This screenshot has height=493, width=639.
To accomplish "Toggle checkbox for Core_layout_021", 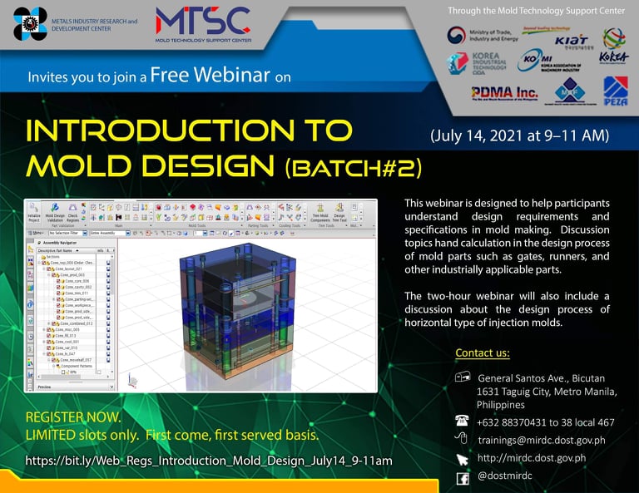I will click(48, 269).
